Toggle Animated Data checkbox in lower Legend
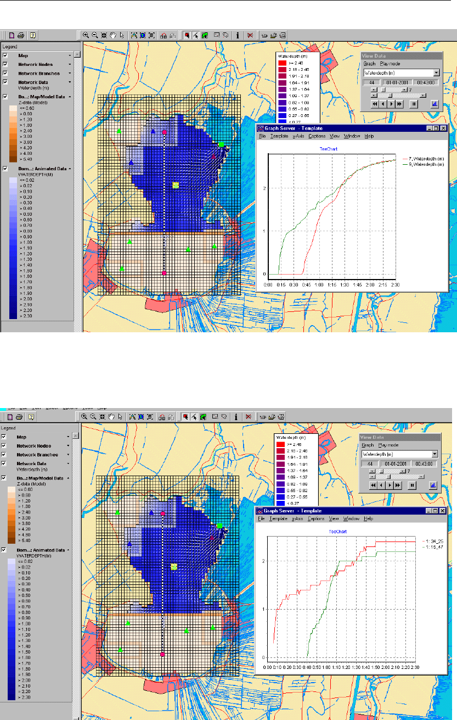 tap(5, 550)
